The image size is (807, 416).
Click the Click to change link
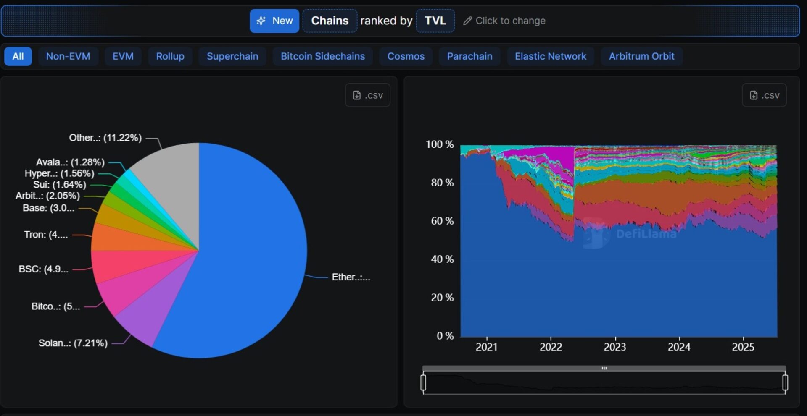(510, 21)
